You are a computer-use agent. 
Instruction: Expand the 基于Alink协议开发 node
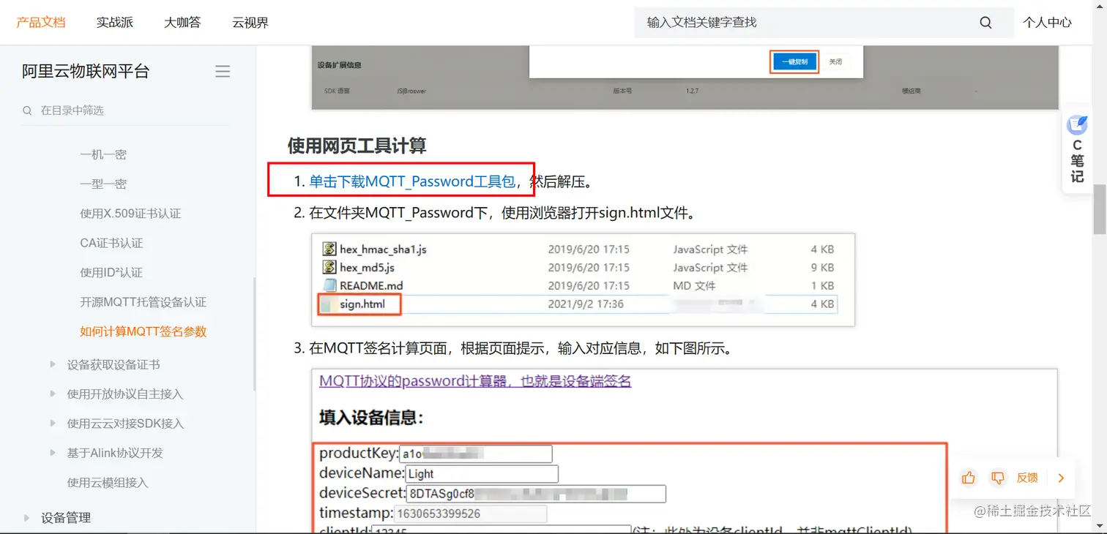[x=53, y=453]
